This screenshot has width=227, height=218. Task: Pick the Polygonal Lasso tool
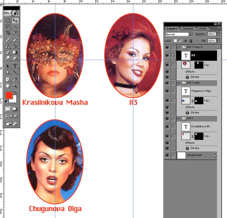click(8, 26)
